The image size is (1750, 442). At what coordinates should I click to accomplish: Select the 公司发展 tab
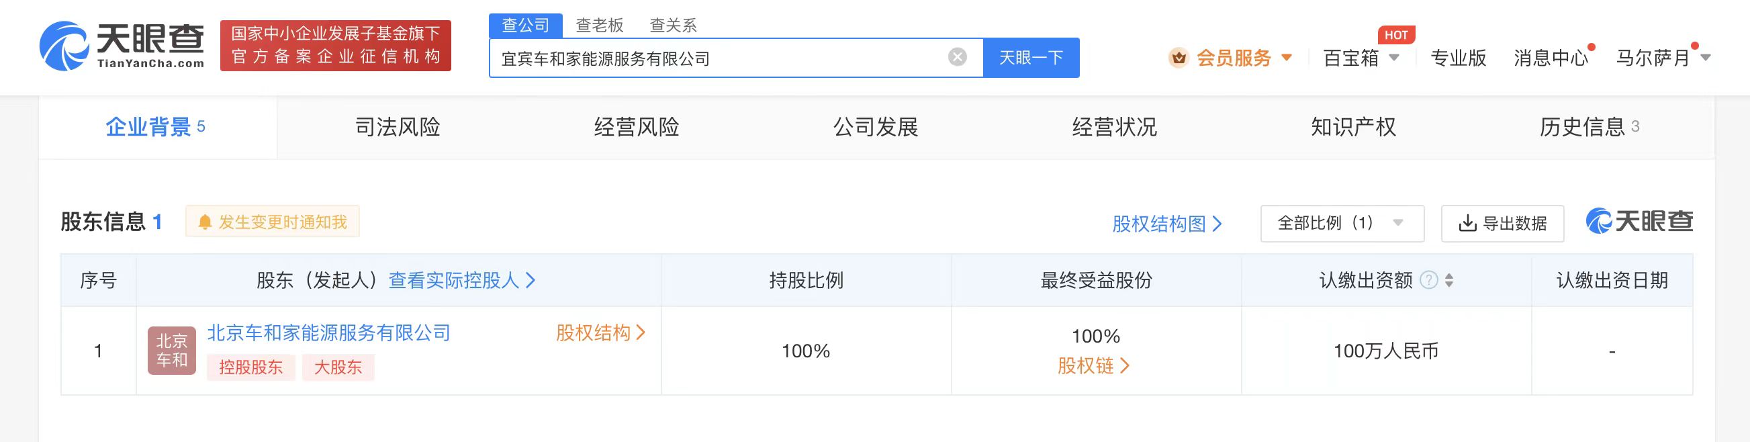point(876,127)
